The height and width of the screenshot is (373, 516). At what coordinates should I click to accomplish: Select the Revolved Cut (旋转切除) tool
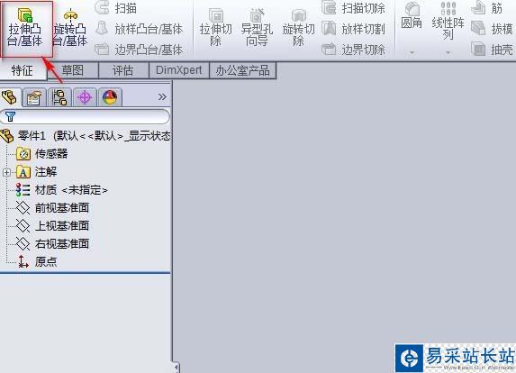pos(298,28)
